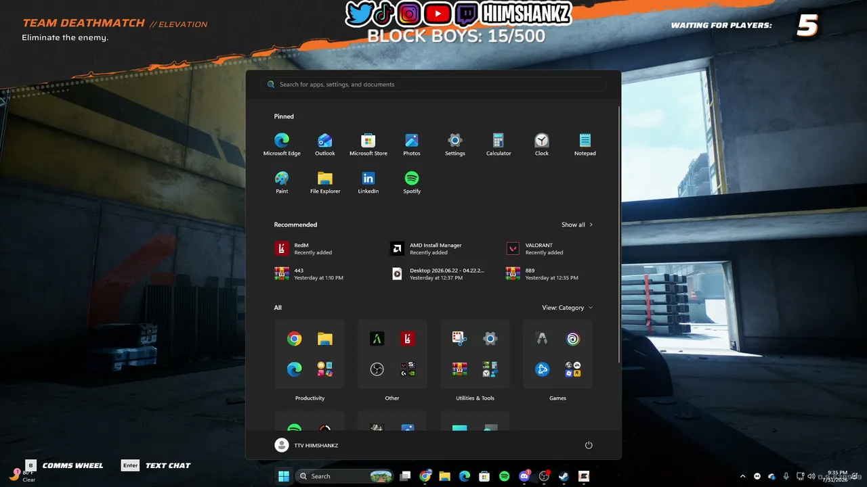Open the View: Category dropdown

568,308
